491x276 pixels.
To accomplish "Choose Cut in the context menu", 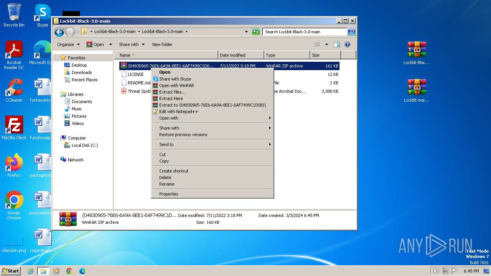I will coord(213,154).
